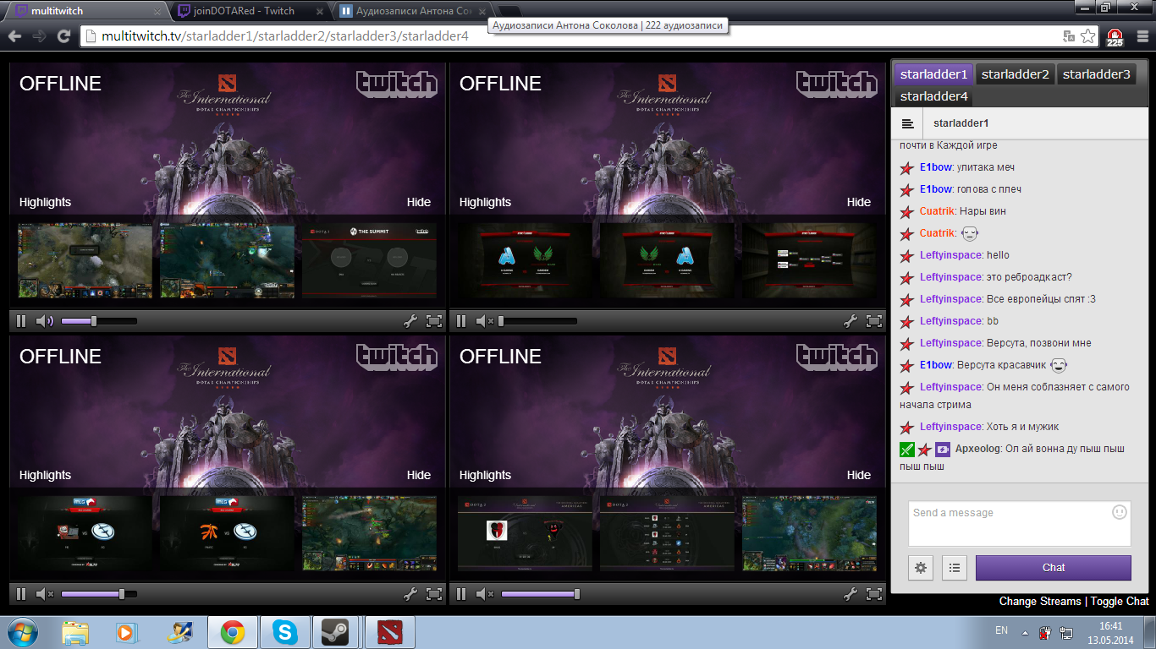Switch chat to starladder4 tab
Viewport: 1156px width, 649px height.
point(933,96)
